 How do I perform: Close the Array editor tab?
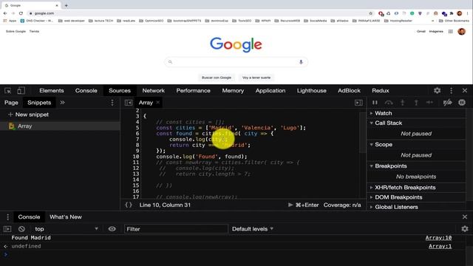click(157, 103)
